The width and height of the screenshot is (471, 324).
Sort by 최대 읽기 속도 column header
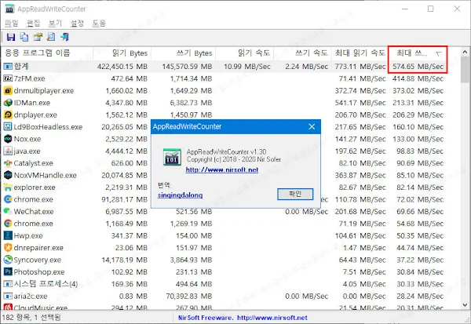coord(360,53)
